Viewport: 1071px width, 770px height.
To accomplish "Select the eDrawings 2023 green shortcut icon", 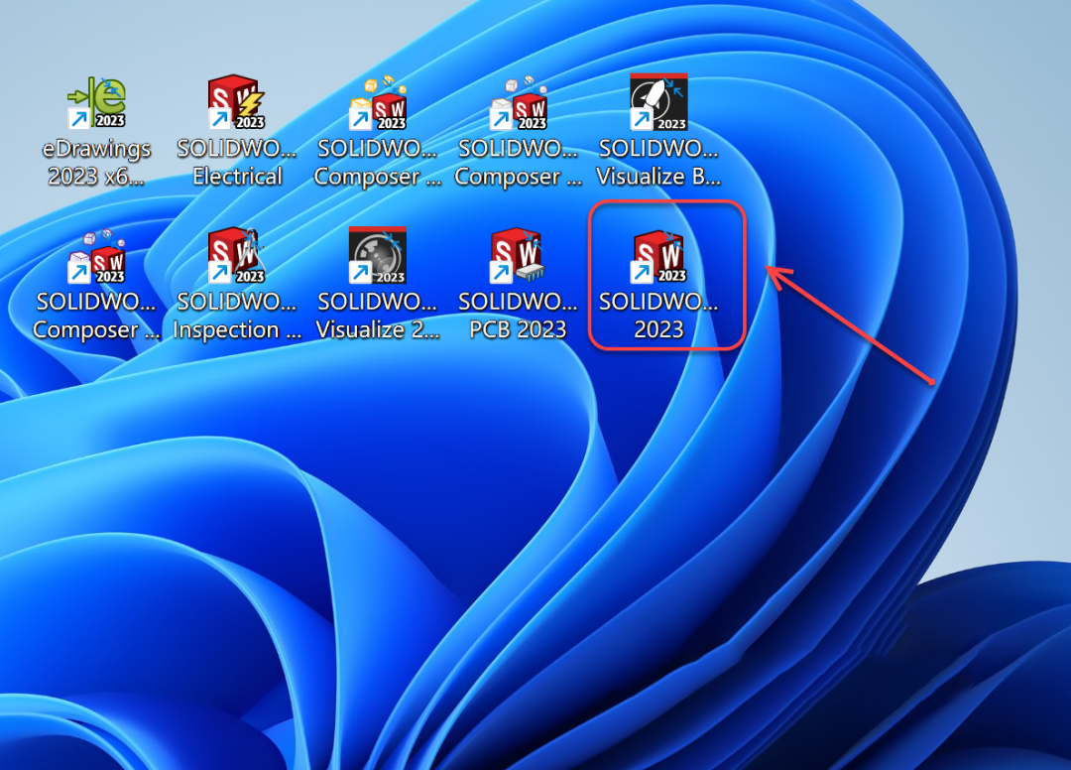I will (96, 103).
